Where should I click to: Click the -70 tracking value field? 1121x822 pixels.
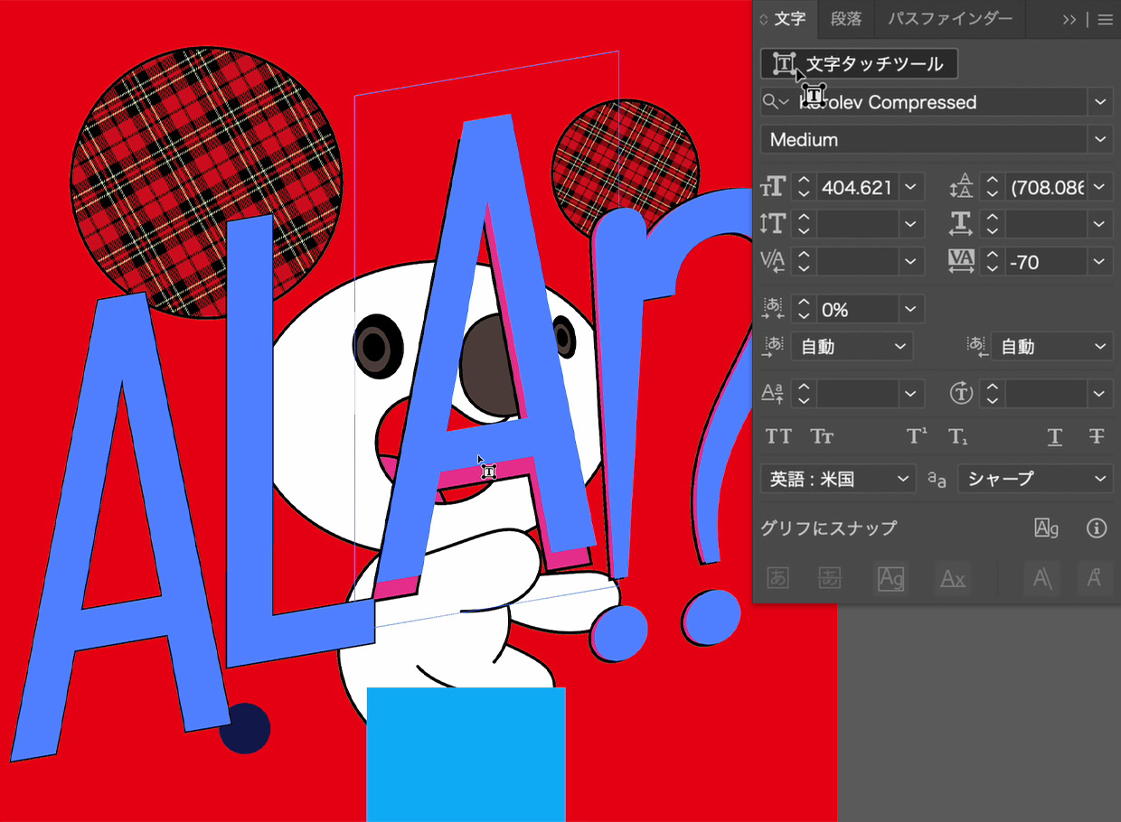[x=1046, y=261]
